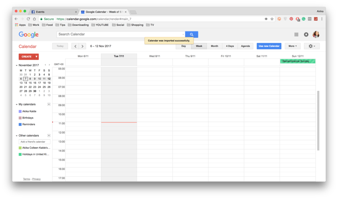Toggle Akika Kalde calendar visibility

tap(20, 111)
